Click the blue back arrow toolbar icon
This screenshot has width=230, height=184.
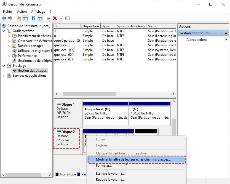pyautogui.click(x=4, y=18)
